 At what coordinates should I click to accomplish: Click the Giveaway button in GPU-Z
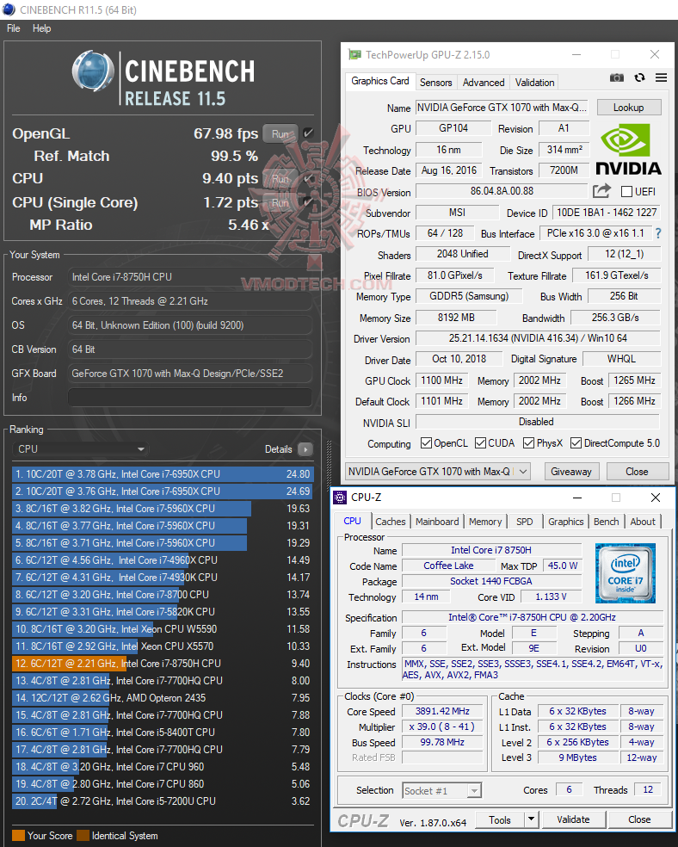[571, 472]
